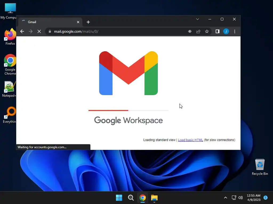Maximize the Chrome window
273x204 pixels.
[222, 19]
